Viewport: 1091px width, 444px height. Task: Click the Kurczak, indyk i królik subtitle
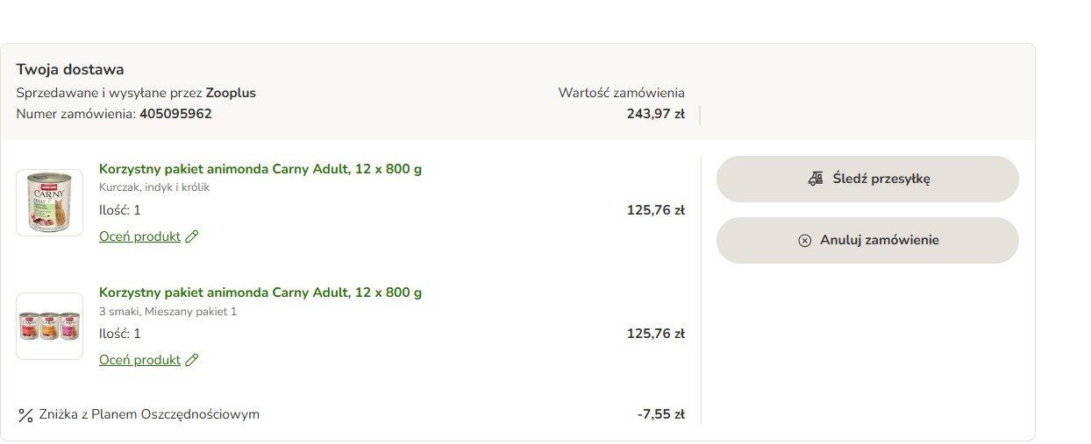(154, 187)
